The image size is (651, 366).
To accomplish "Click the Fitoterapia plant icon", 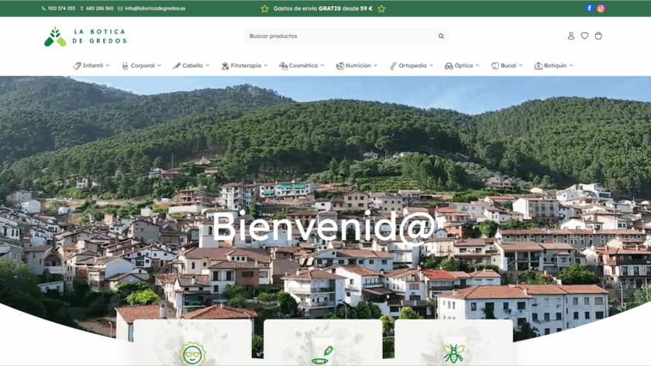I will tap(225, 66).
